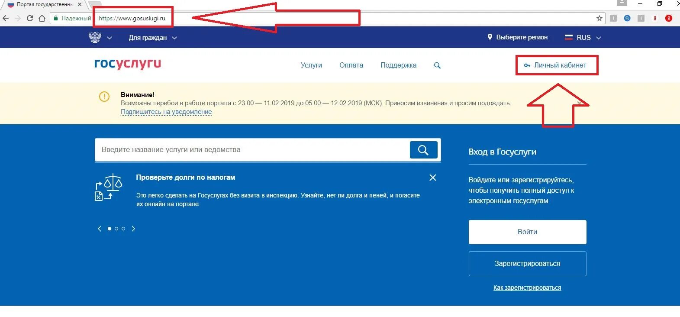Viewport: 680px width, 317px height.
Task: Click the 'Вход в Госуслуги' heading
Action: point(503,152)
